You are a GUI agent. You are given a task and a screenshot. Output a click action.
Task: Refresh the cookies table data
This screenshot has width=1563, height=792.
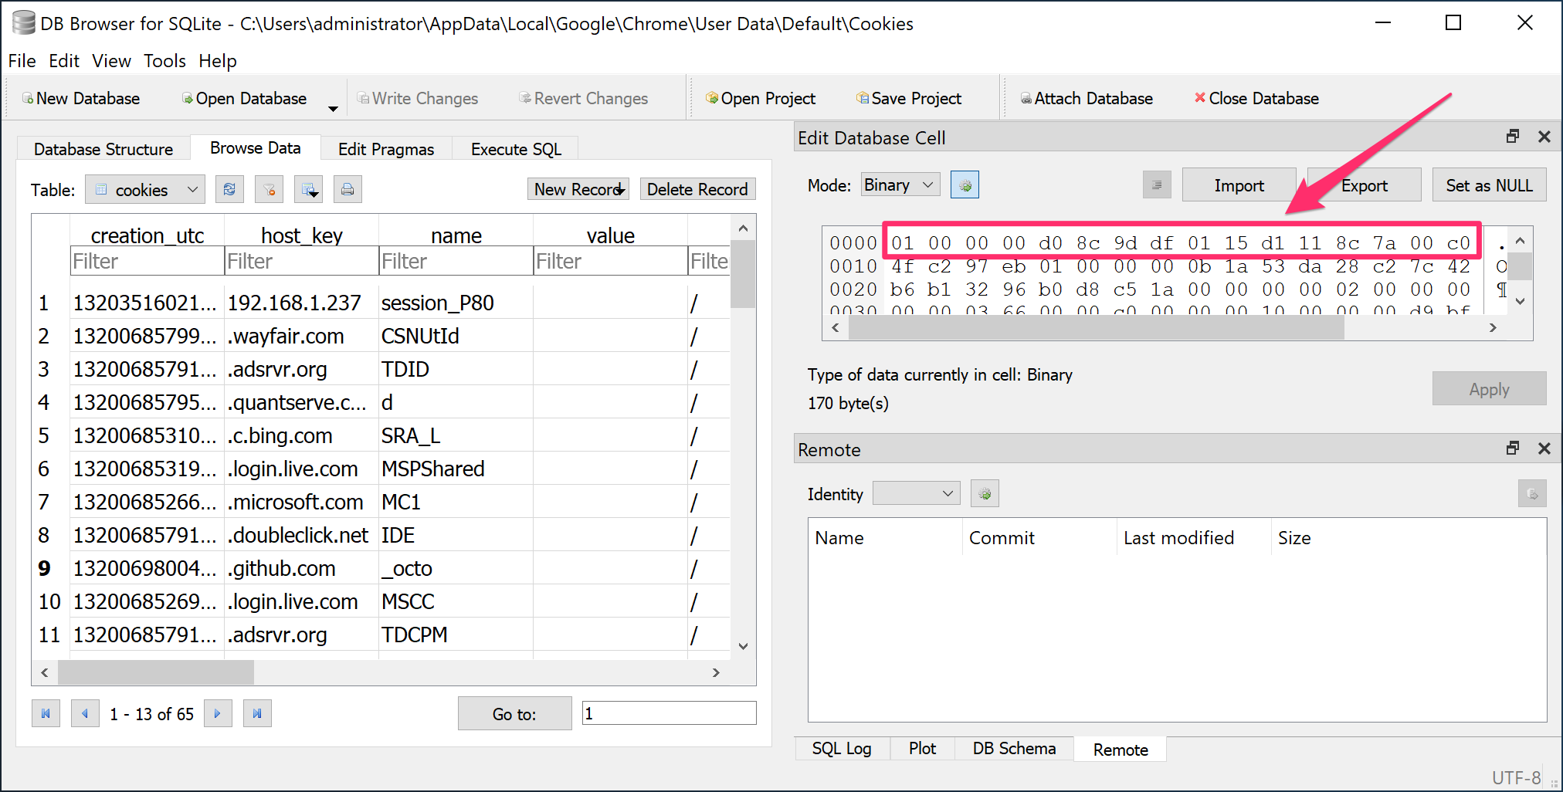(229, 189)
